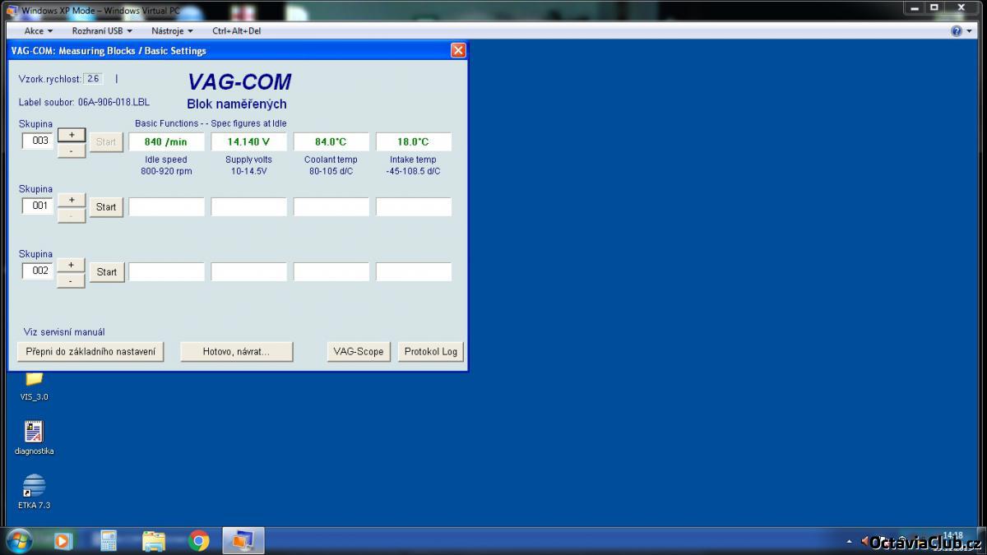
Task: Click the group 002 number field
Action: point(38,271)
